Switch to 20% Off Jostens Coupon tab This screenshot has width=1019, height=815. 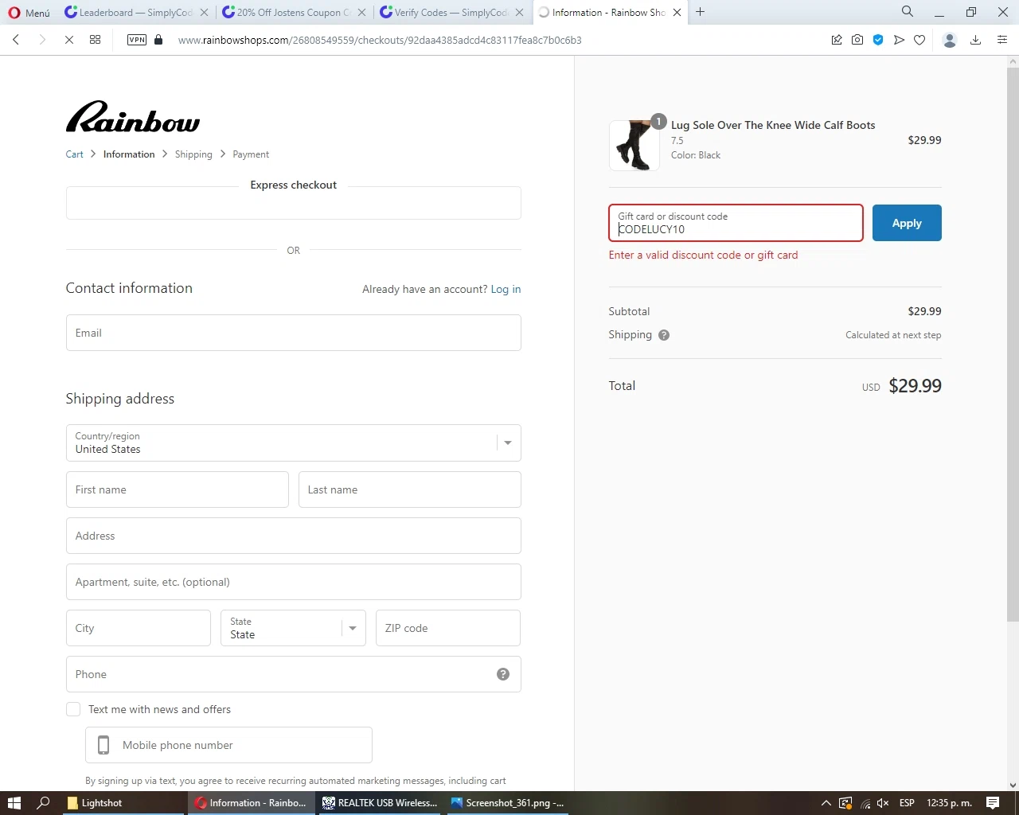295,13
